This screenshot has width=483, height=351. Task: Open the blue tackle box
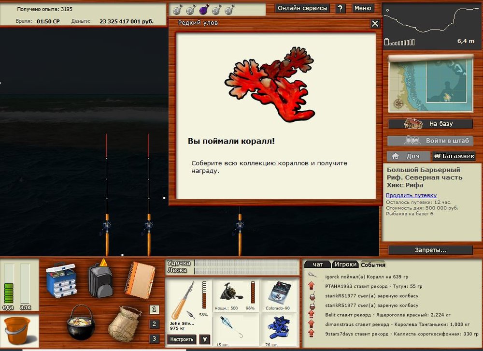pos(61,280)
